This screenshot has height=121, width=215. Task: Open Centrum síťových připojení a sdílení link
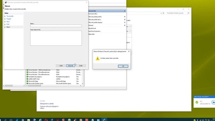49,107
